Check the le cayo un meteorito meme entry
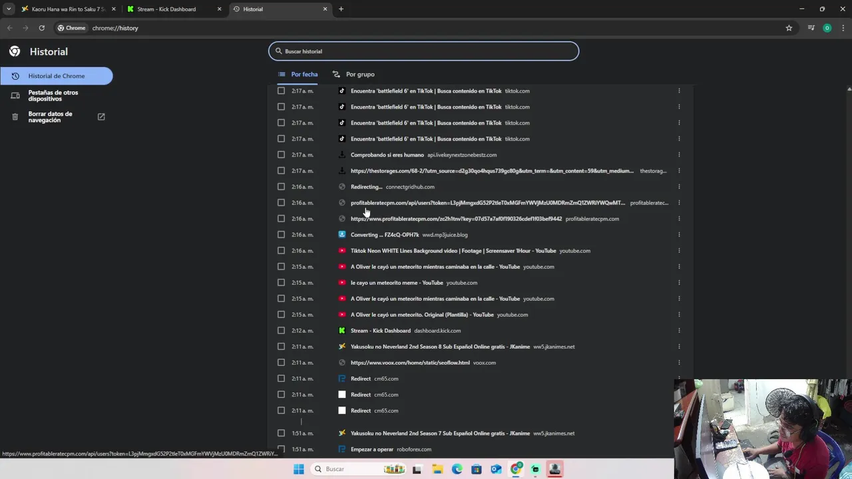The image size is (852, 479). click(x=281, y=283)
